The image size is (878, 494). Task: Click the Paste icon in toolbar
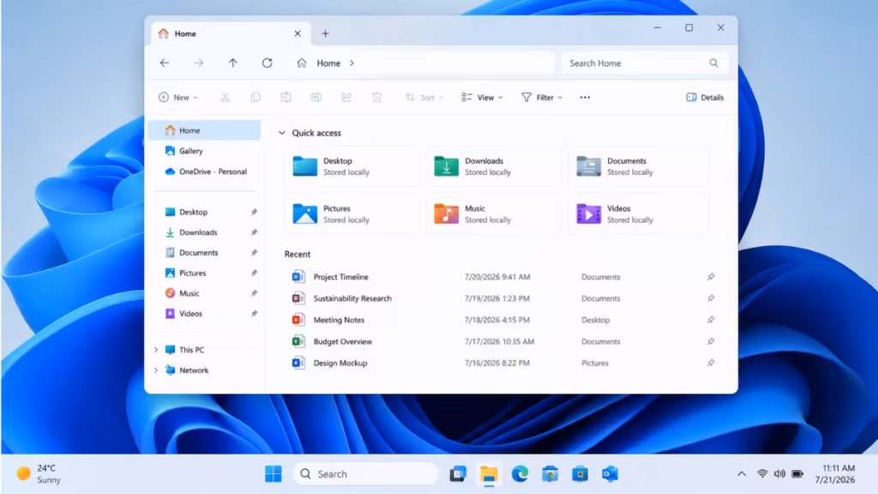[286, 98]
